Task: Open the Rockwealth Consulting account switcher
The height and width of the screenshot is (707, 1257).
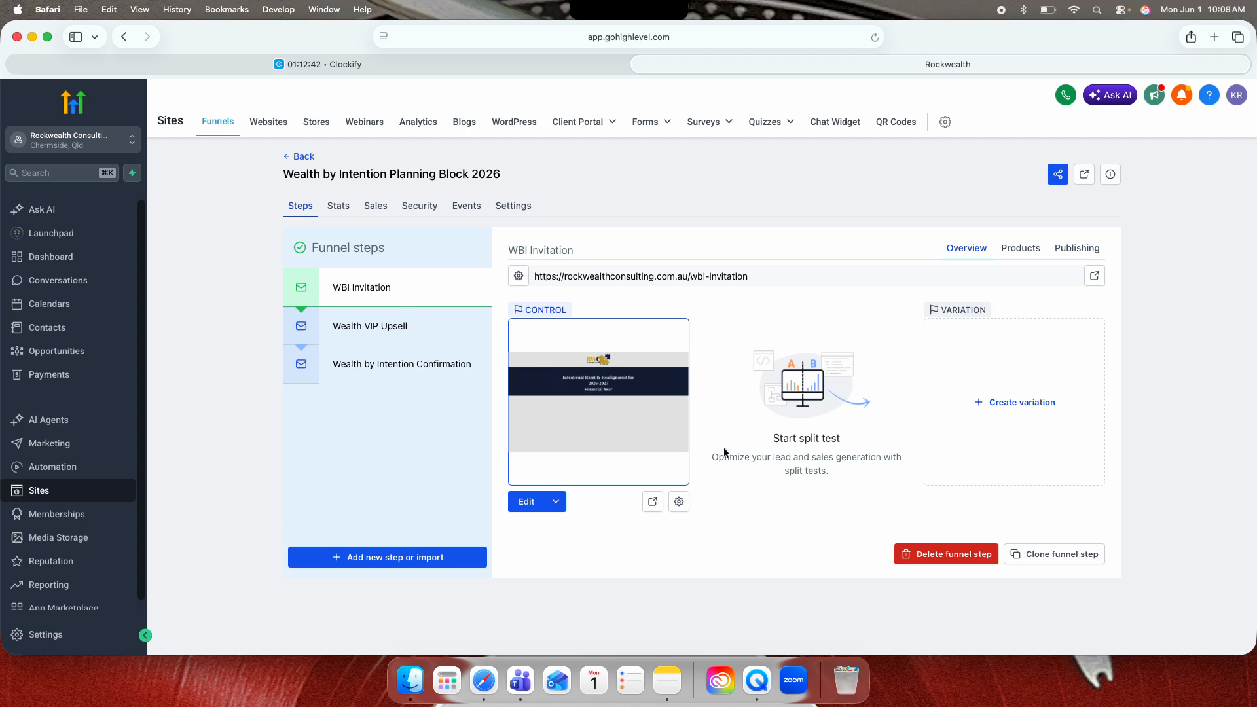Action: (73, 139)
